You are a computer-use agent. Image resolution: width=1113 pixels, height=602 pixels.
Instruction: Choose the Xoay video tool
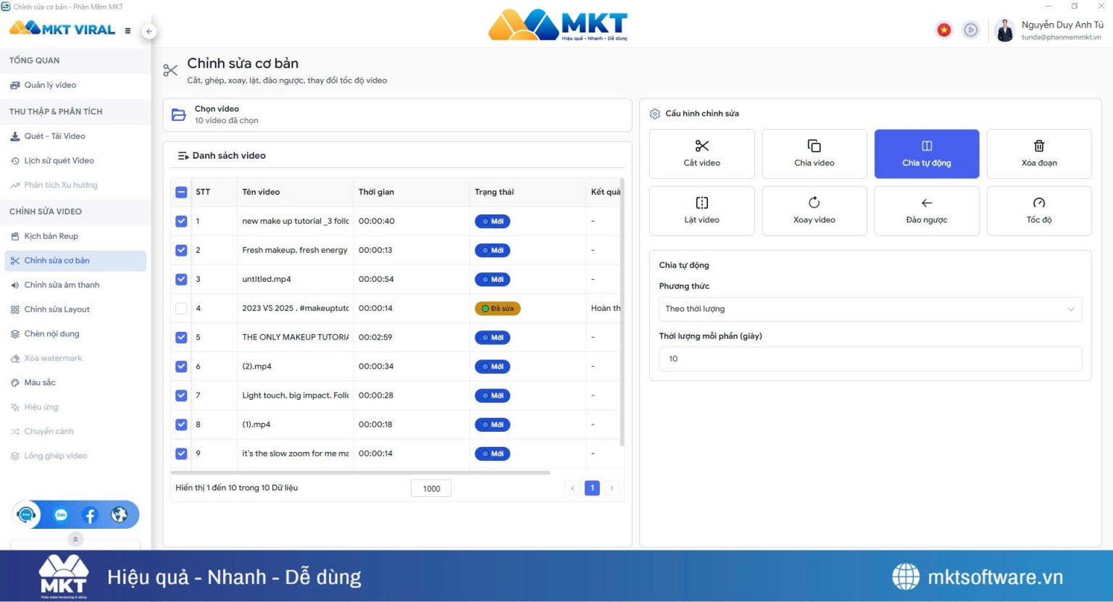[x=814, y=211]
